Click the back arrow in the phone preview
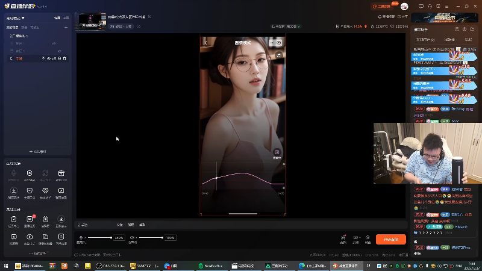Screen dimensions: 482x271 coord(205,43)
